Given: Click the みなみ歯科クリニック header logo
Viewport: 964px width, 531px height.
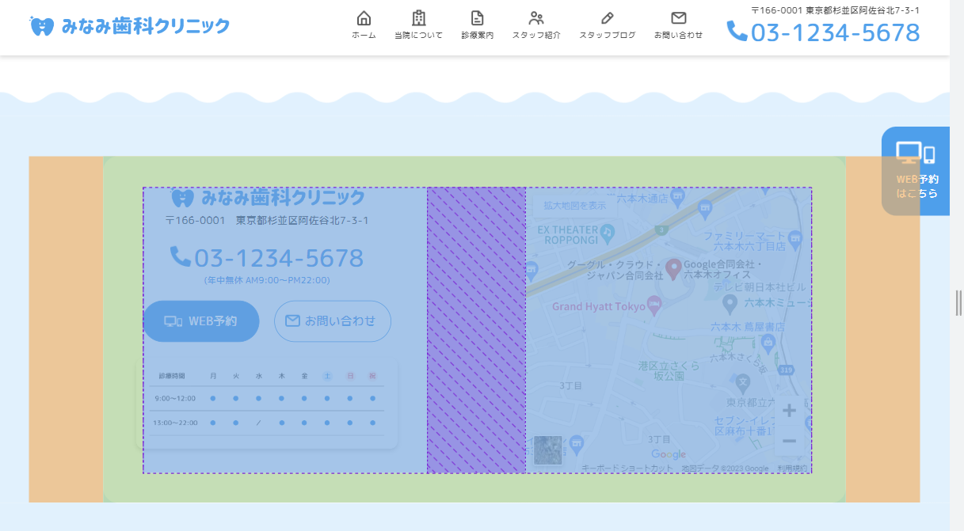Looking at the screenshot, I should point(130,26).
